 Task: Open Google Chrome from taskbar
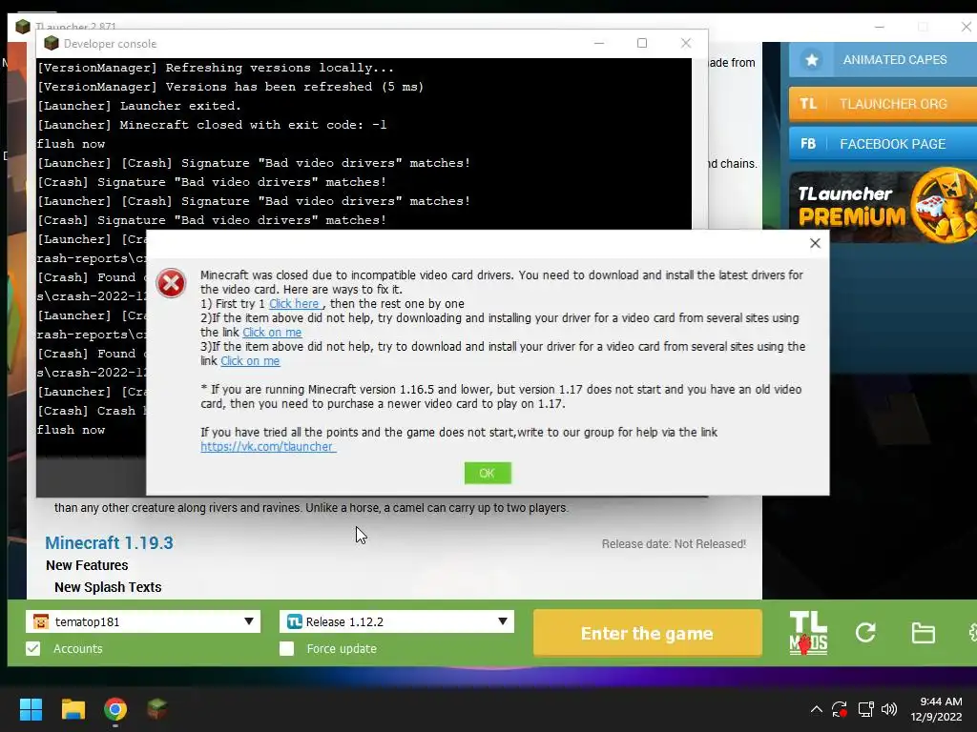115,709
